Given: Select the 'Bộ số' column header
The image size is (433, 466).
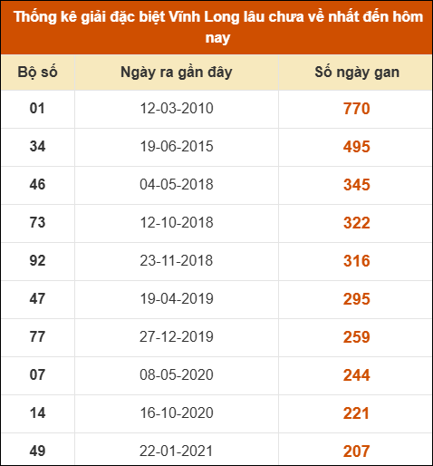Looking at the screenshot, I should coord(37,73).
